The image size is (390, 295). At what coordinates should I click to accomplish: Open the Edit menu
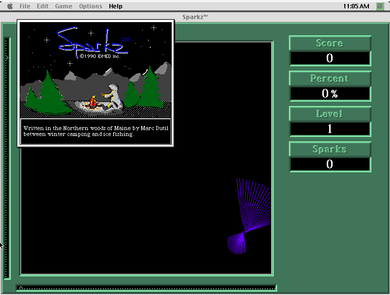[43, 6]
